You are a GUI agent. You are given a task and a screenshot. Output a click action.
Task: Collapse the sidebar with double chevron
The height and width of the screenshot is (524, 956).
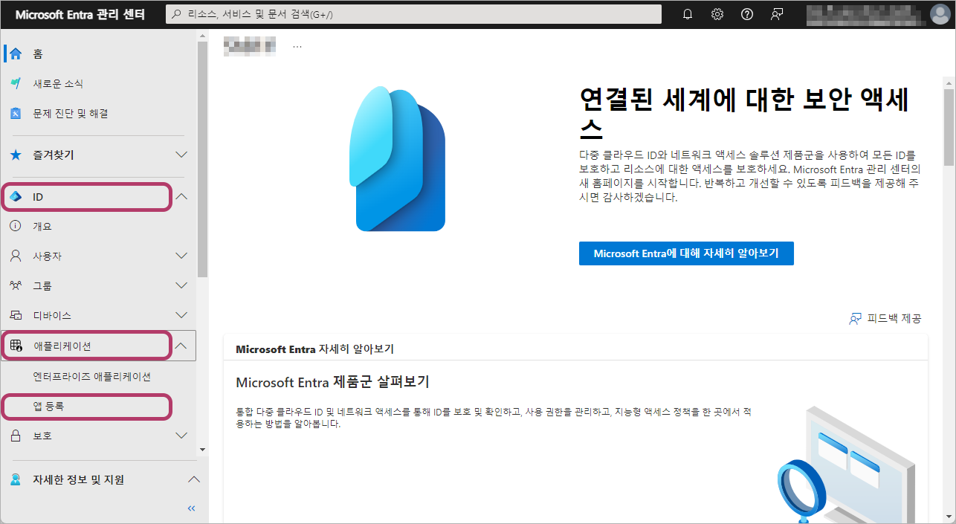coord(191,508)
